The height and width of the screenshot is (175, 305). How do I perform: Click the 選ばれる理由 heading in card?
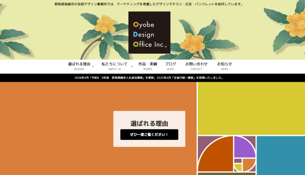[x=149, y=124]
